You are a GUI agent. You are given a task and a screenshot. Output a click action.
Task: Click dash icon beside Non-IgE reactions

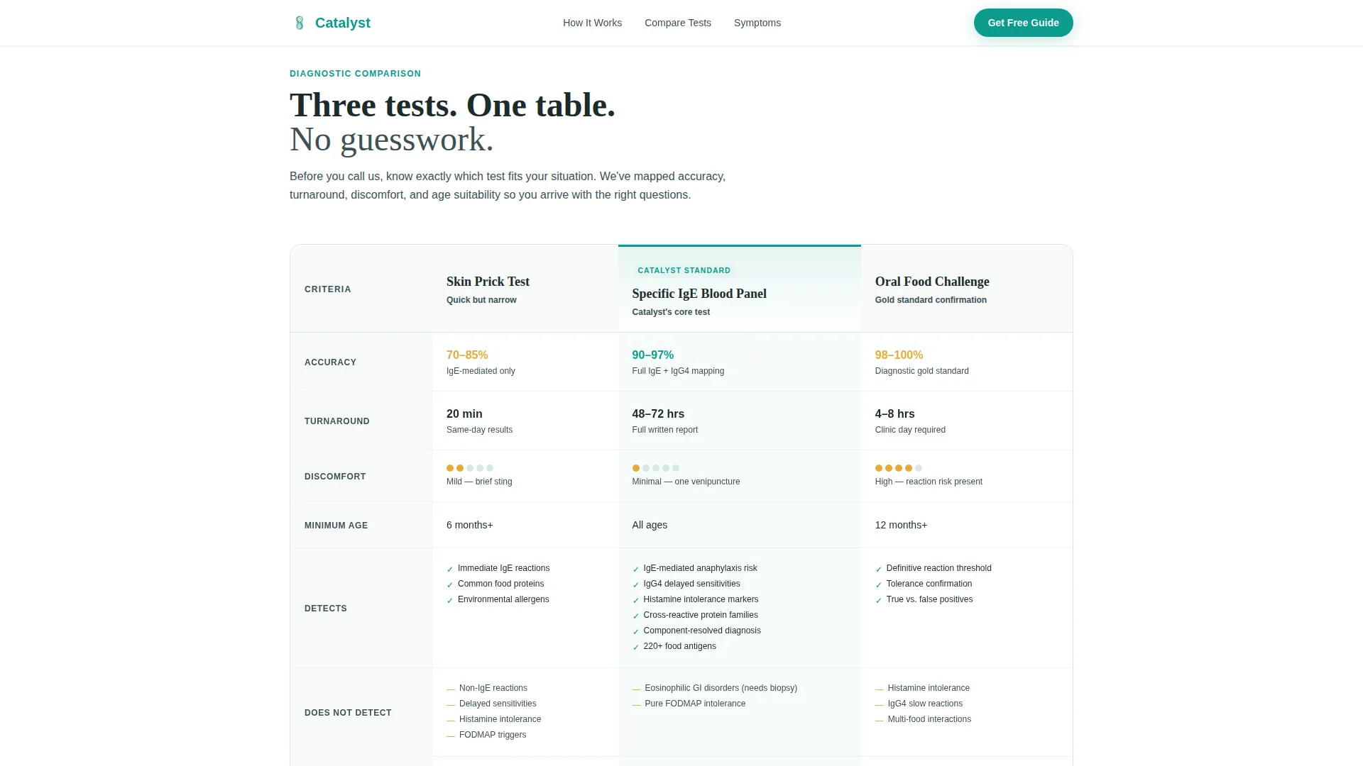coord(450,689)
